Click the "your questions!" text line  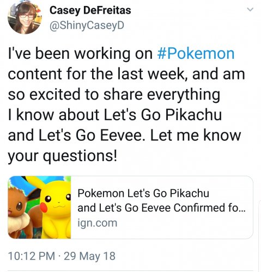pyautogui.click(x=63, y=156)
